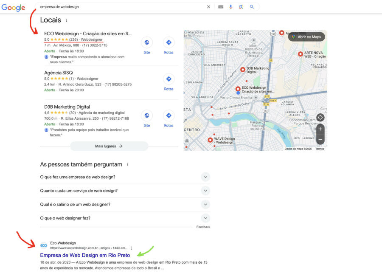Select the D3B Marketing Digital map pin
This screenshot has width=382, height=273.
[243, 70]
